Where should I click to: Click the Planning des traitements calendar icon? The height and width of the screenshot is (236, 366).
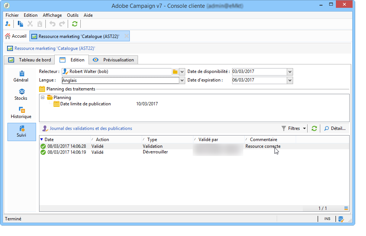(x=42, y=89)
